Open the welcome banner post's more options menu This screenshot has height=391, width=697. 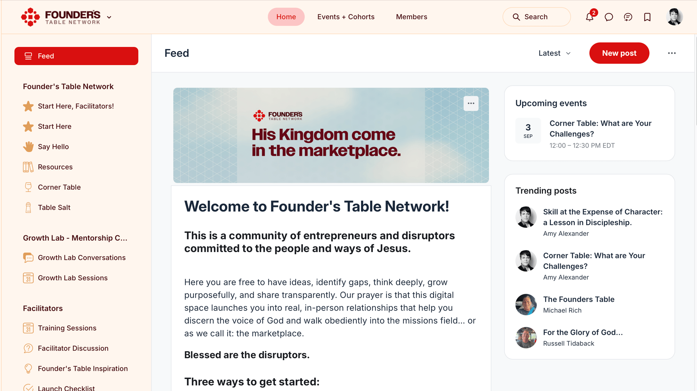click(x=471, y=103)
